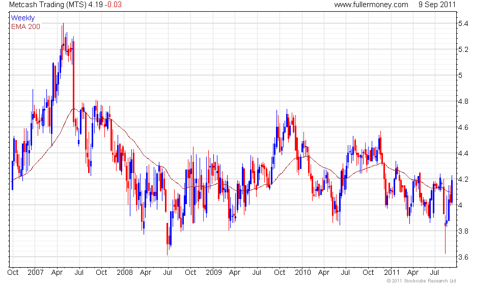Open the www.fullermoney.com link

(x=371, y=5)
